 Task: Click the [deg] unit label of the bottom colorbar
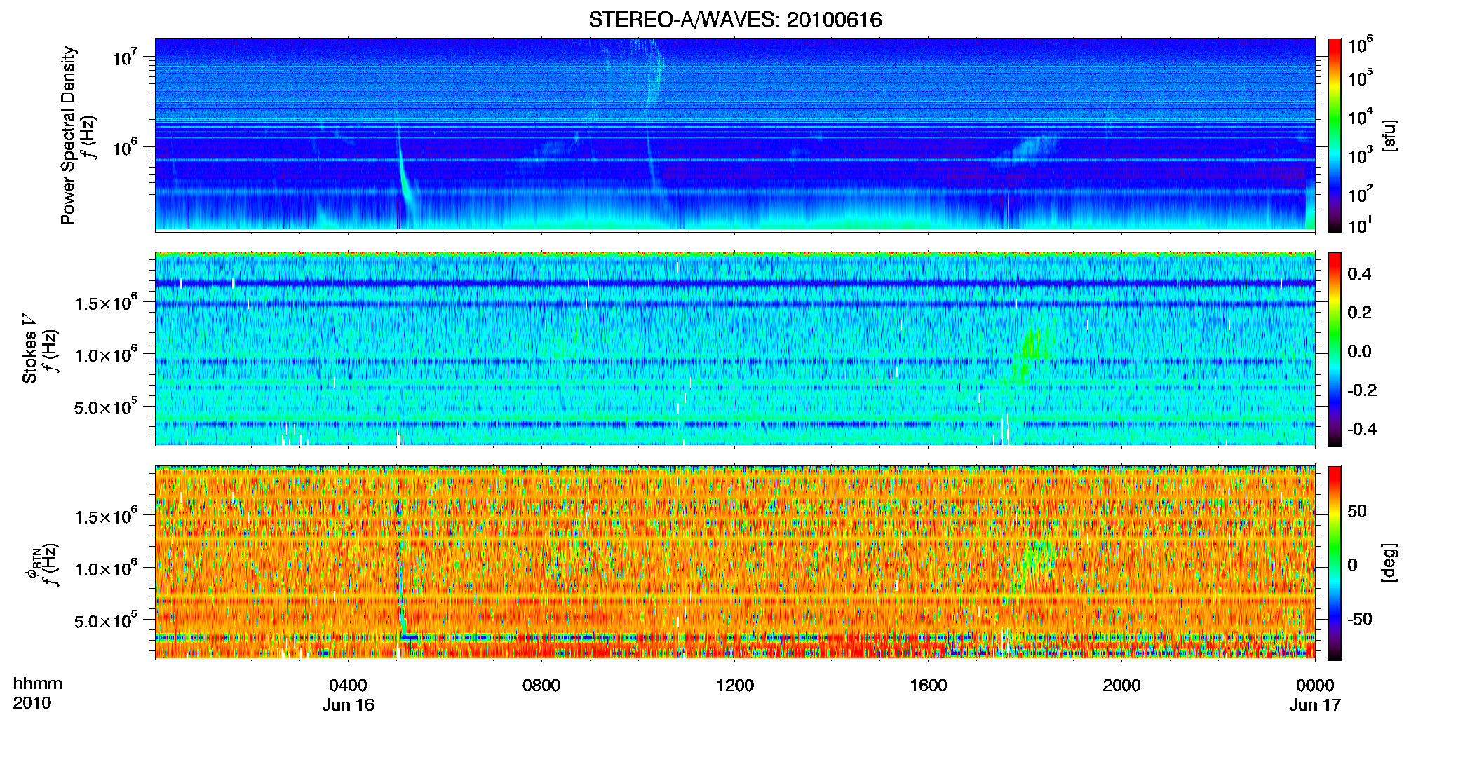click(1390, 563)
